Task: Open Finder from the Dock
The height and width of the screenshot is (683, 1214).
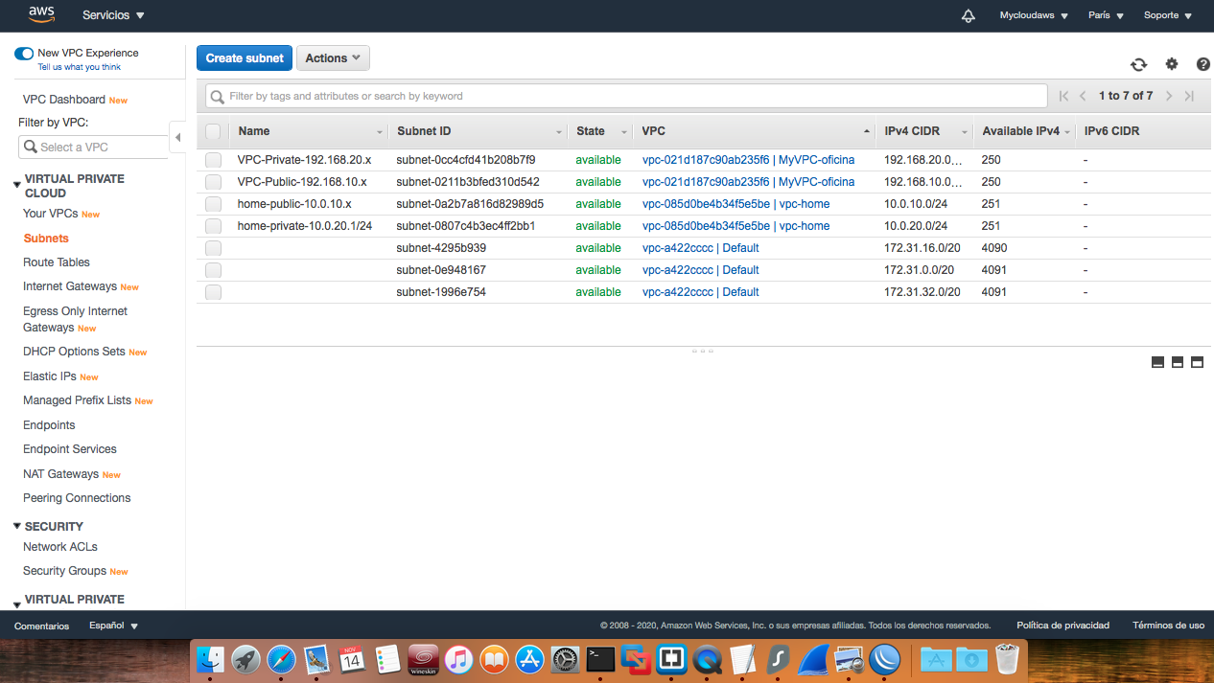Action: click(210, 659)
